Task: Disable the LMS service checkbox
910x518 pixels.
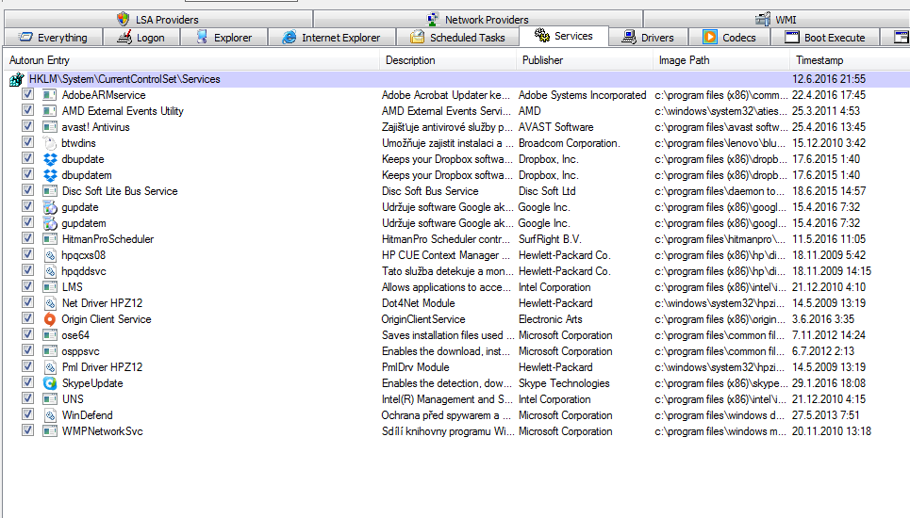Action: click(x=27, y=286)
